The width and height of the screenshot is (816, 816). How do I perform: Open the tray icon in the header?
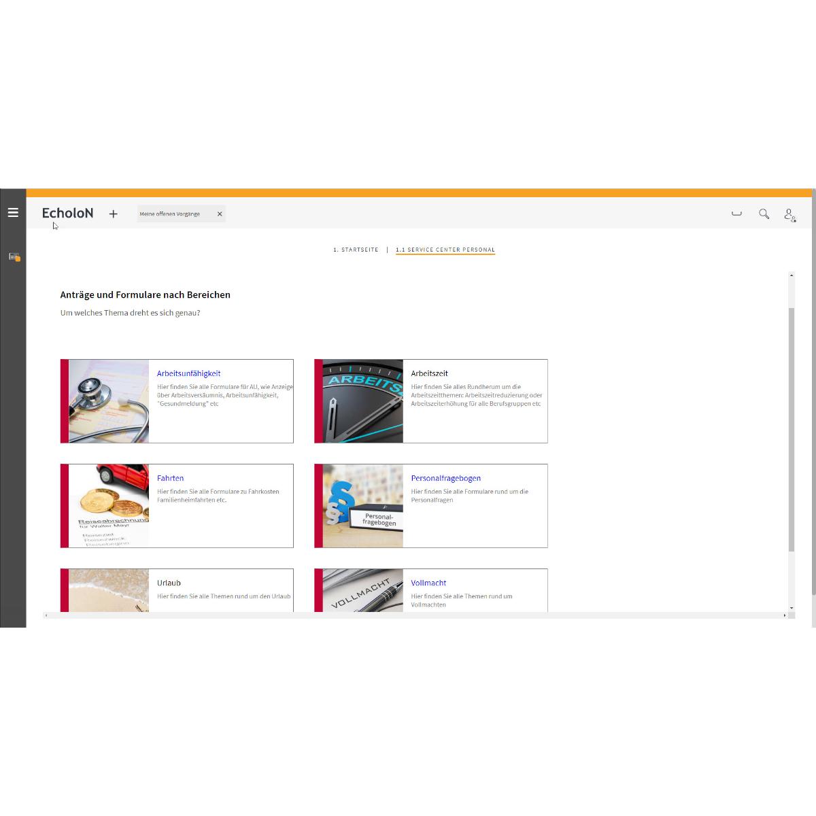736,214
